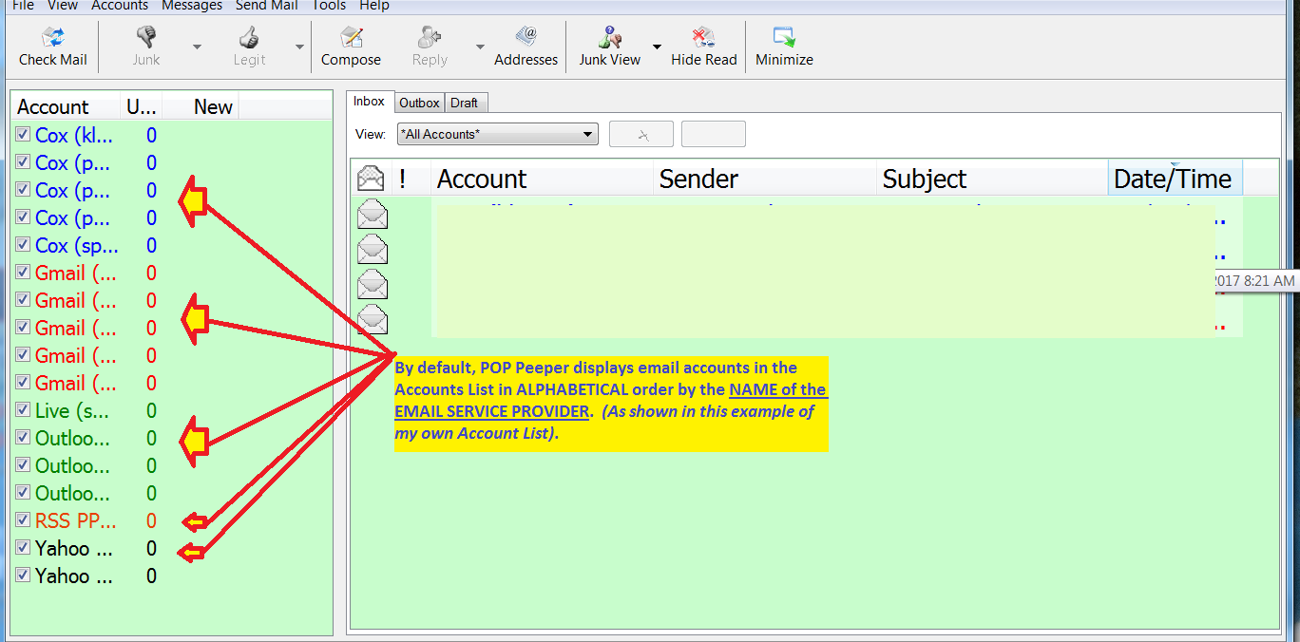Click the Reply toolbar button
This screenshot has width=1300, height=642.
pos(430,47)
